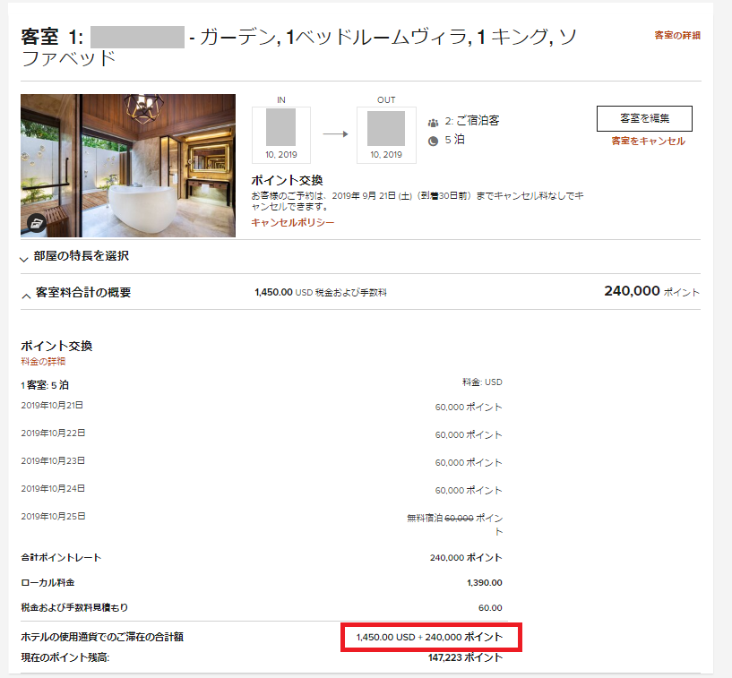This screenshot has width=732, height=678.
Task: Click the arrow between IN and OUT dates
Action: click(335, 134)
